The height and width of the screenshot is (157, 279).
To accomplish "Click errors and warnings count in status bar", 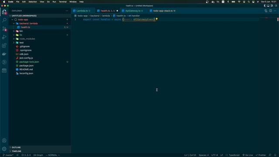I will [x=26, y=155].
